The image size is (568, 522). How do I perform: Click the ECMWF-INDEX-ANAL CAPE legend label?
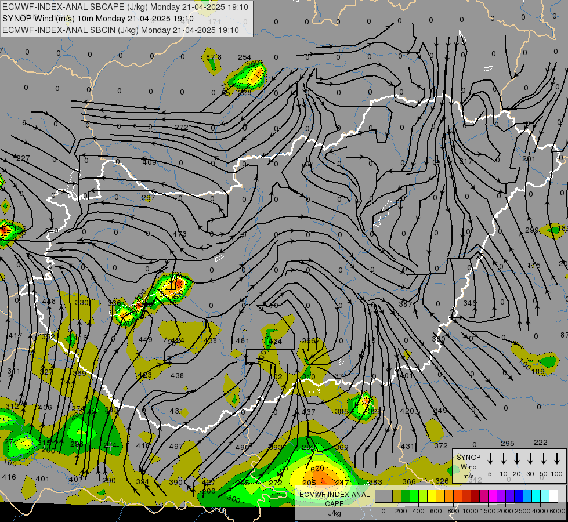tap(334, 499)
